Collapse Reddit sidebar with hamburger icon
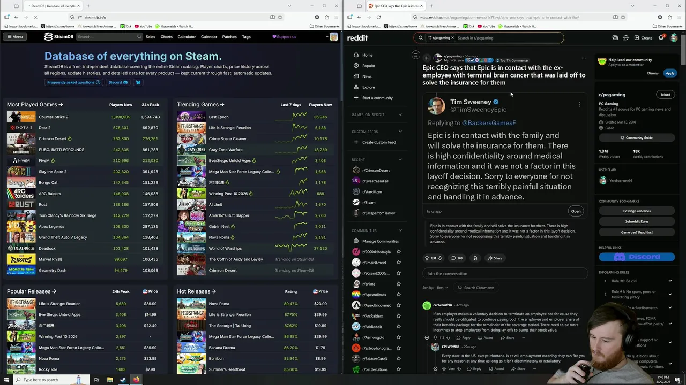 tap(415, 55)
